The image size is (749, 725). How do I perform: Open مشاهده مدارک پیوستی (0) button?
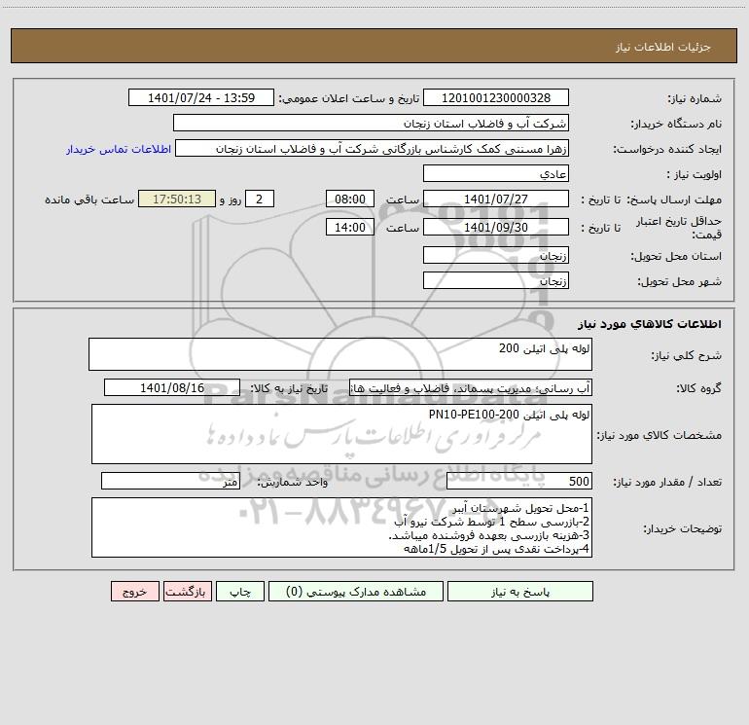(356, 591)
